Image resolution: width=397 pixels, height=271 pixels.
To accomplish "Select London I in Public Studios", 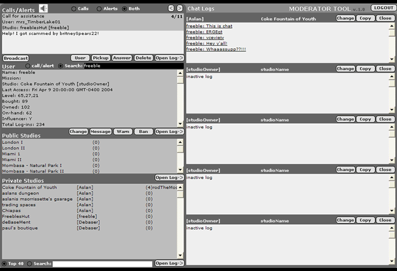I will coord(89,142).
